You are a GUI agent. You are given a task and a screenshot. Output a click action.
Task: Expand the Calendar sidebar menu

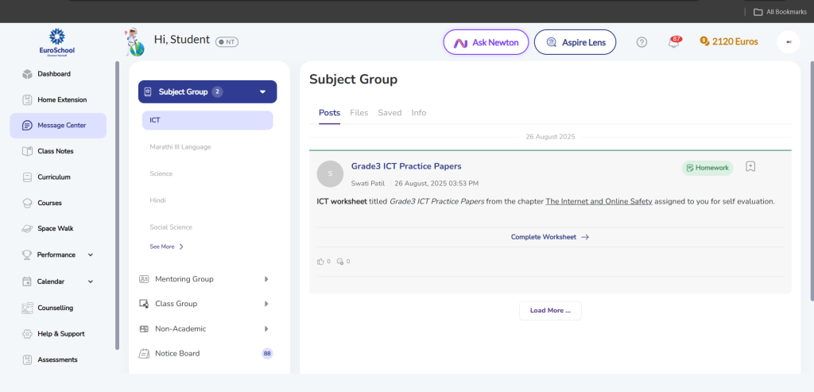(x=90, y=281)
